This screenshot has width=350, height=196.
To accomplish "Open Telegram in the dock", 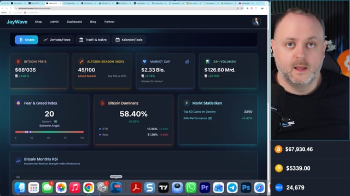I will pos(232,188).
